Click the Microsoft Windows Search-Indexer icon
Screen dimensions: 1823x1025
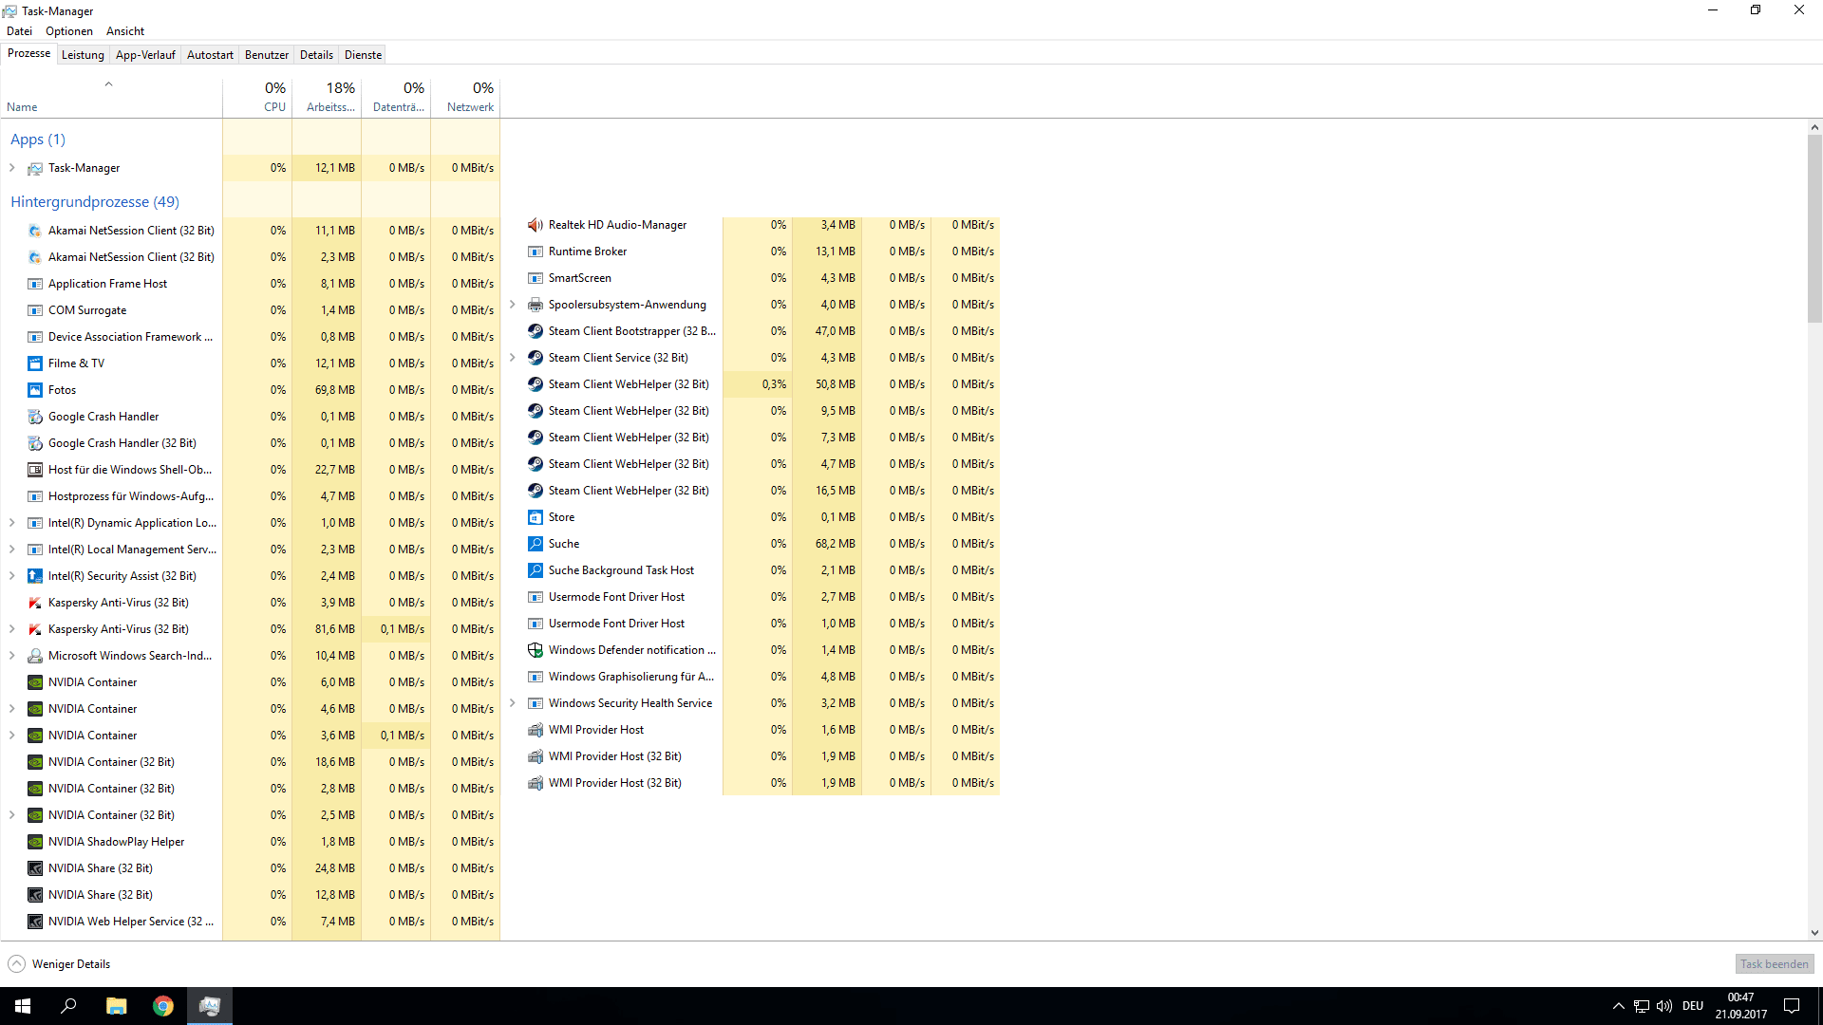point(35,656)
